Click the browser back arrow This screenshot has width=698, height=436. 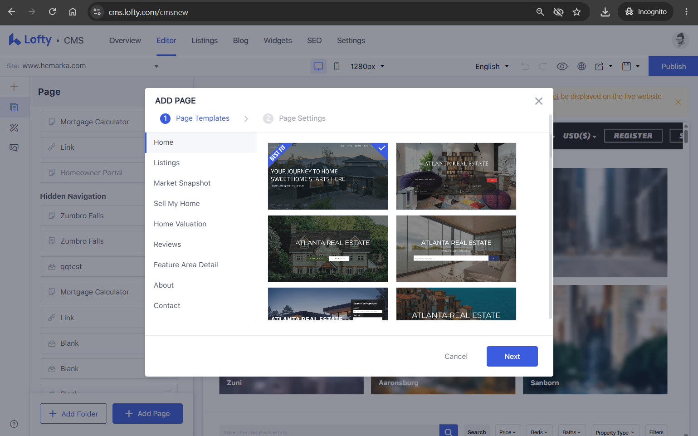click(12, 12)
